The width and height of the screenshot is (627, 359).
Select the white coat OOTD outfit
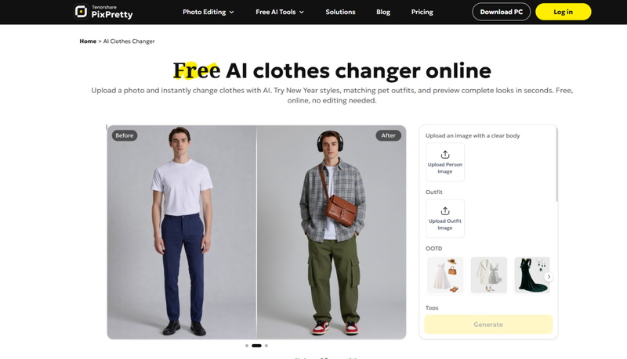(x=488, y=275)
